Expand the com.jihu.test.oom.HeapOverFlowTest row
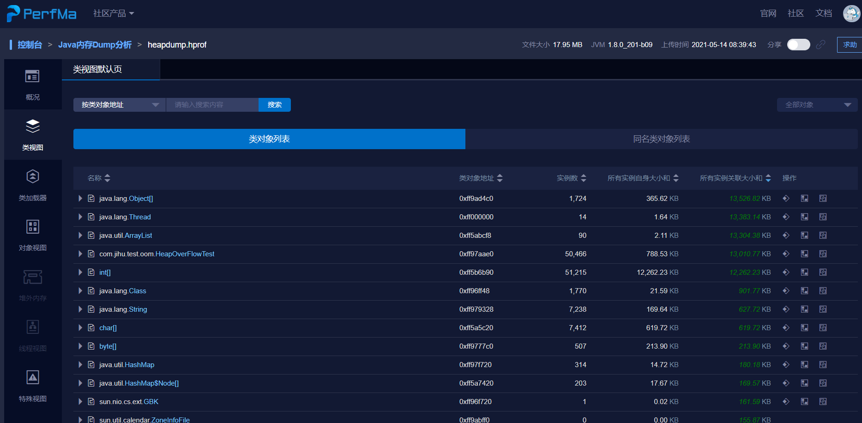862x423 pixels. (80, 254)
